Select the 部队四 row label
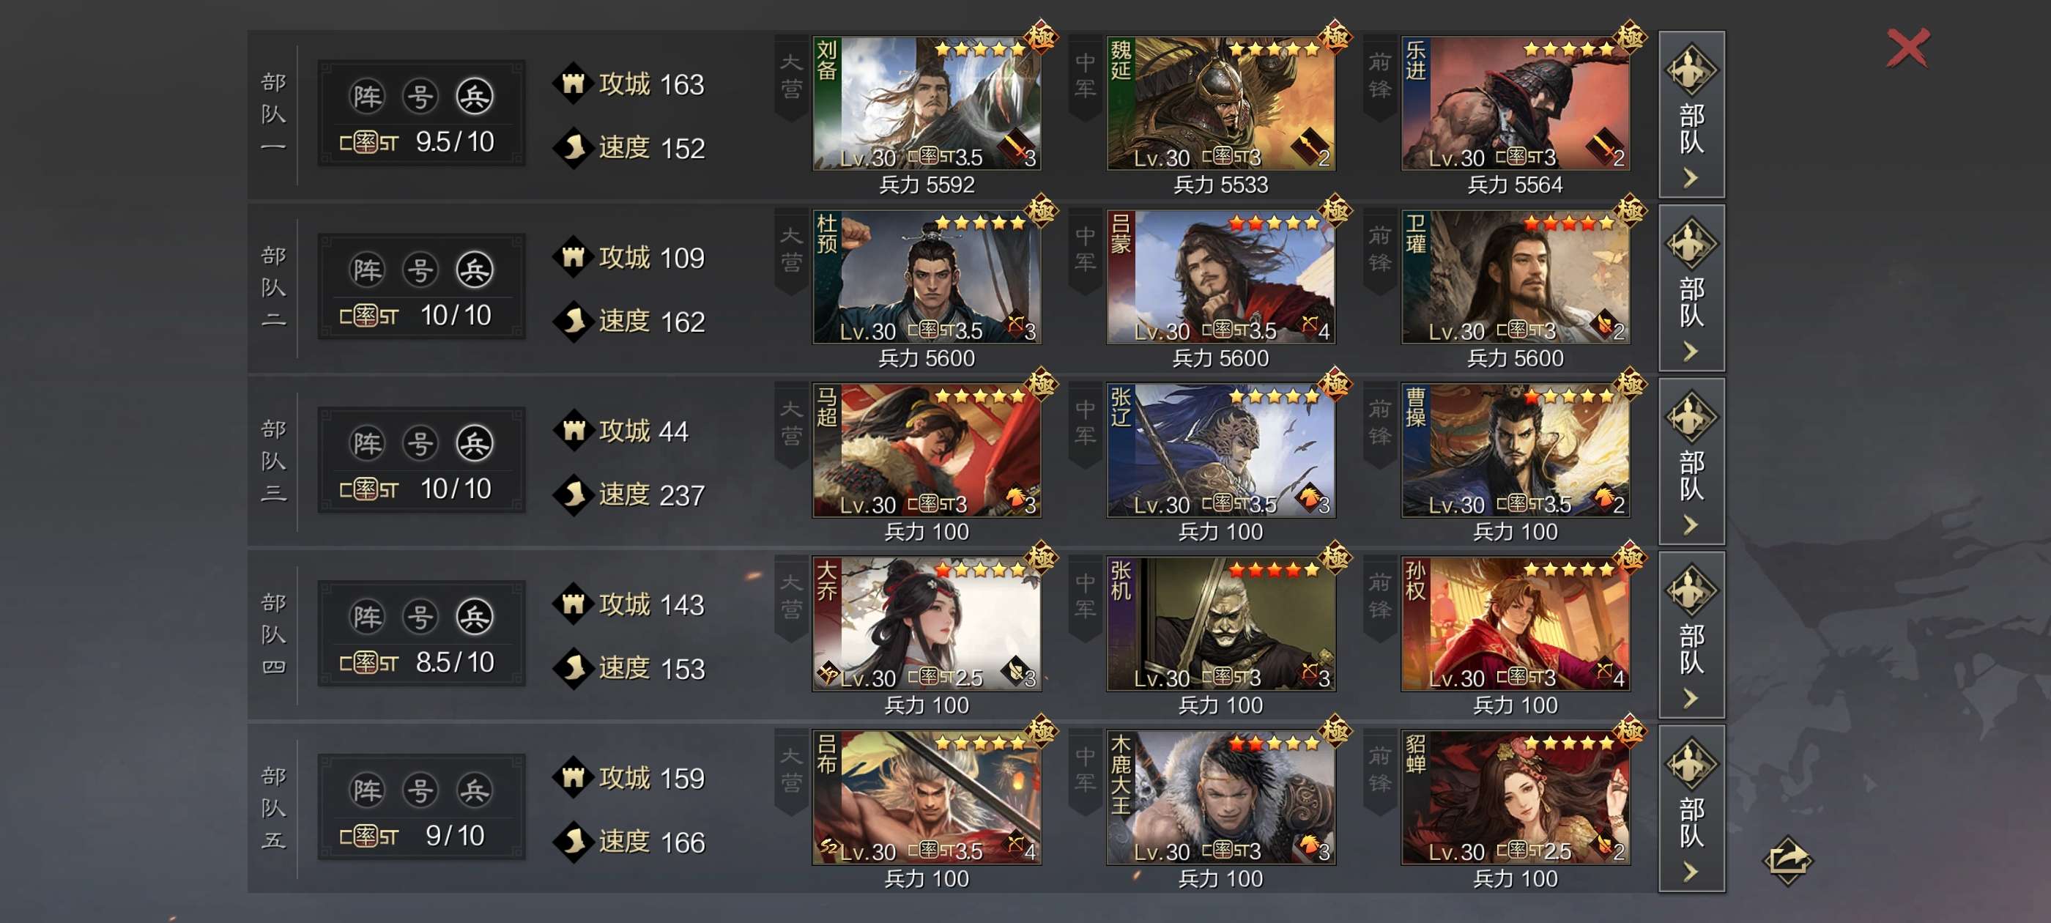The height and width of the screenshot is (923, 2051). [273, 634]
